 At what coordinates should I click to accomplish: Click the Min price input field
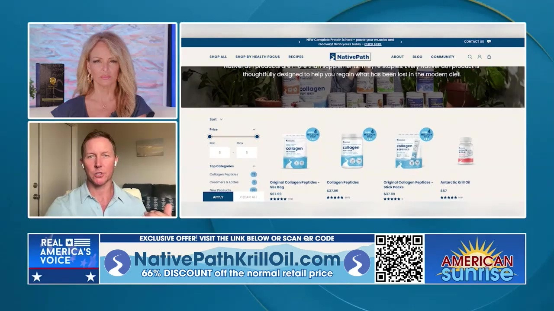tap(219, 152)
